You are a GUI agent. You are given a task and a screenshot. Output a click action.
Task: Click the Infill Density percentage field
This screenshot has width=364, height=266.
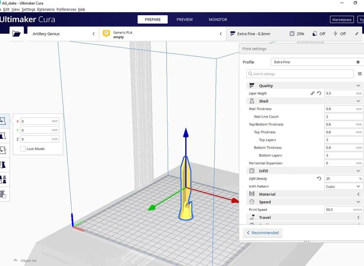(x=344, y=178)
